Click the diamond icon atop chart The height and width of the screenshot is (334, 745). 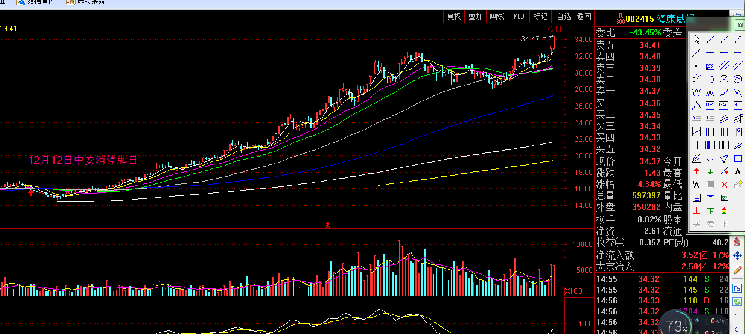(x=550, y=29)
